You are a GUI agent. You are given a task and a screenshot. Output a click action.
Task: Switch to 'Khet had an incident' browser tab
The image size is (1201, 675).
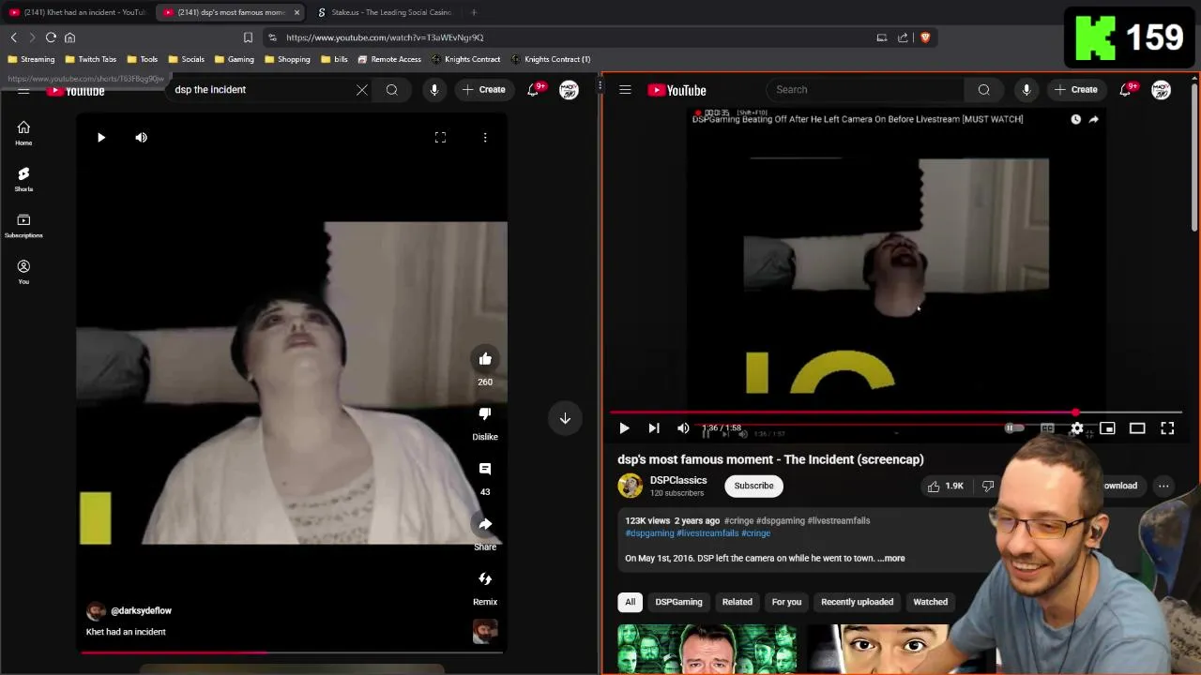pyautogui.click(x=77, y=12)
